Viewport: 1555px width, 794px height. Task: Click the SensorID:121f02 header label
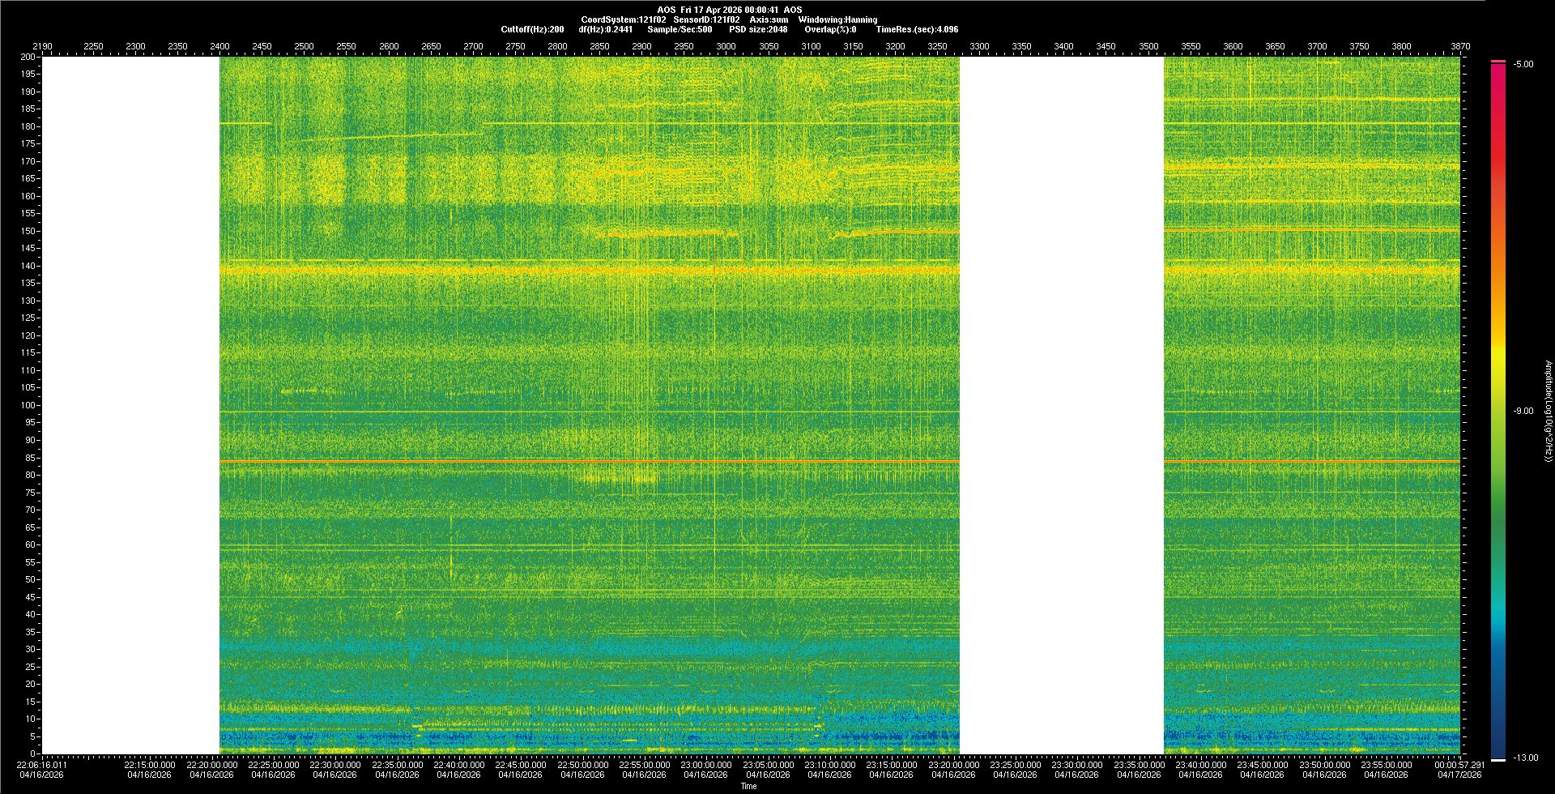click(706, 19)
